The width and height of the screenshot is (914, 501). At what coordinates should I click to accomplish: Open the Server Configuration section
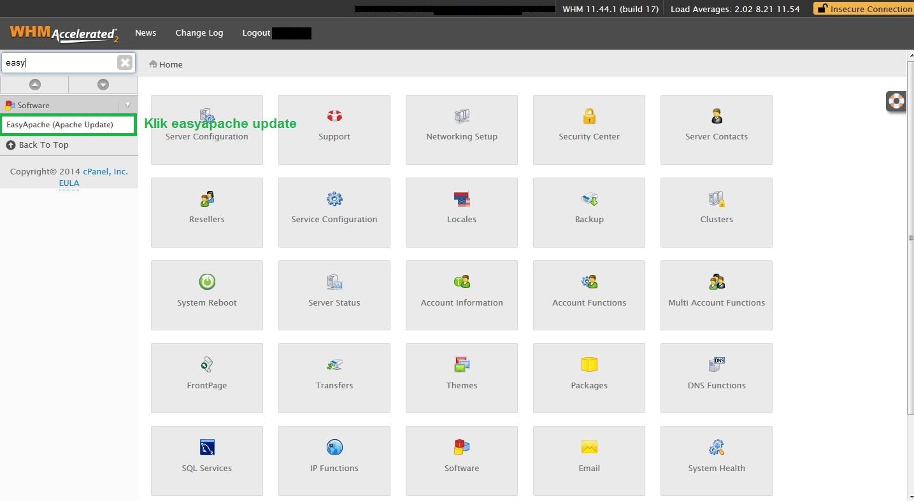tap(206, 130)
